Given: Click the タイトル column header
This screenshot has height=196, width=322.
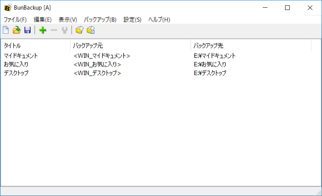Looking at the screenshot, I should pos(35,46).
